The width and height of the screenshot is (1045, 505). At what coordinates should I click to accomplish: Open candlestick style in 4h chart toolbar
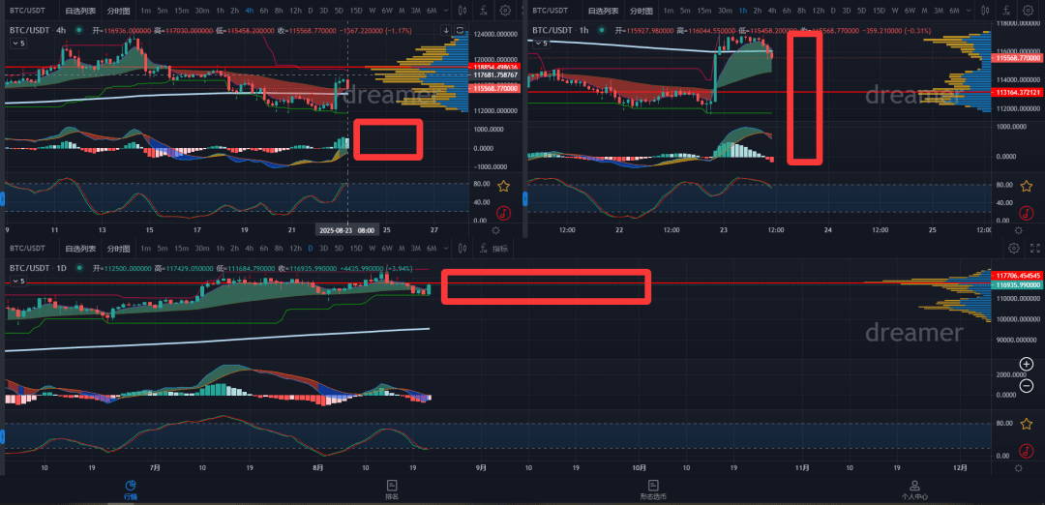click(x=463, y=11)
